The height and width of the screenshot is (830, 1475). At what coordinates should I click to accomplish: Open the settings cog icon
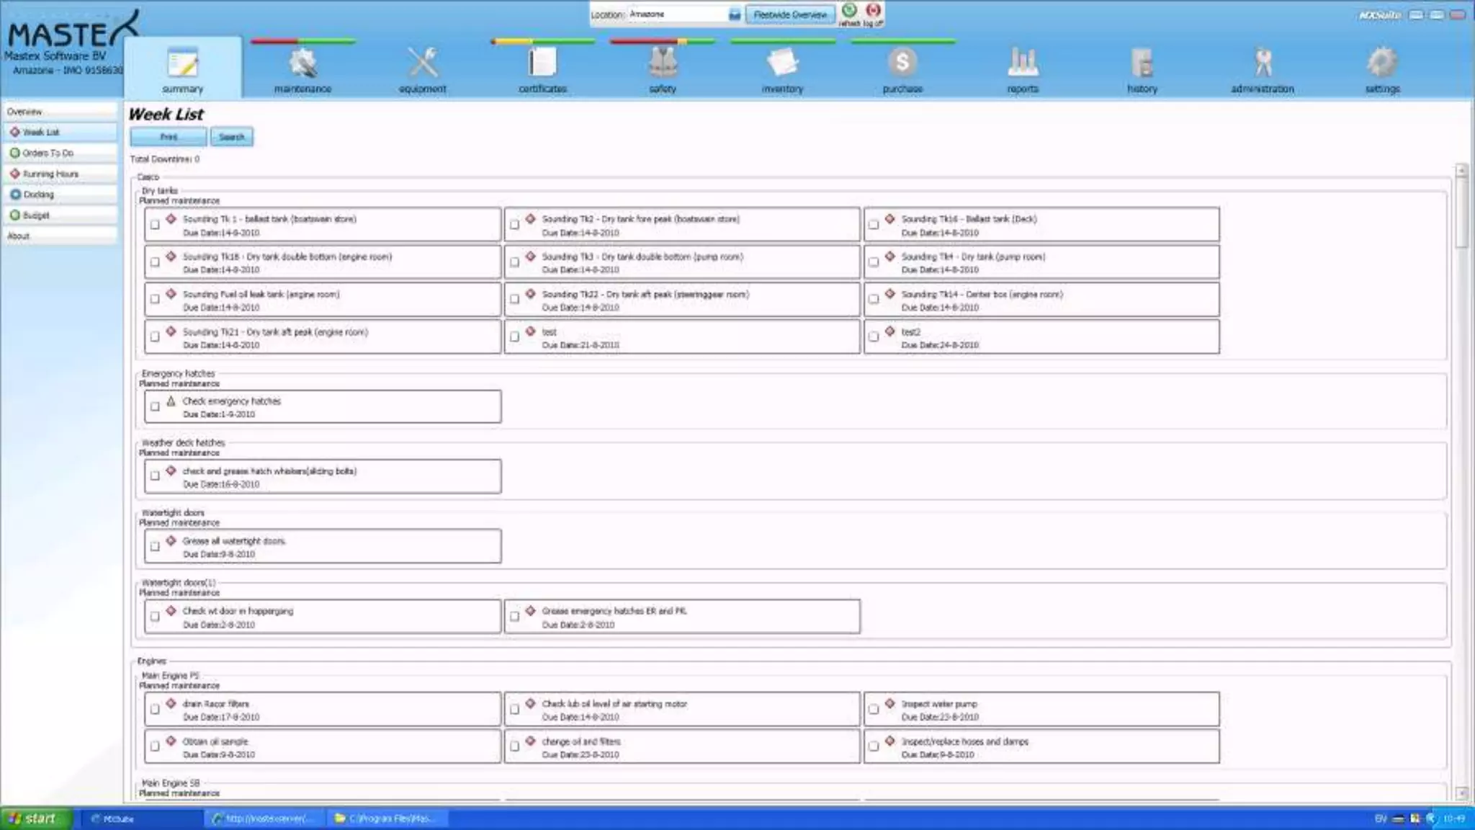pos(1382,63)
